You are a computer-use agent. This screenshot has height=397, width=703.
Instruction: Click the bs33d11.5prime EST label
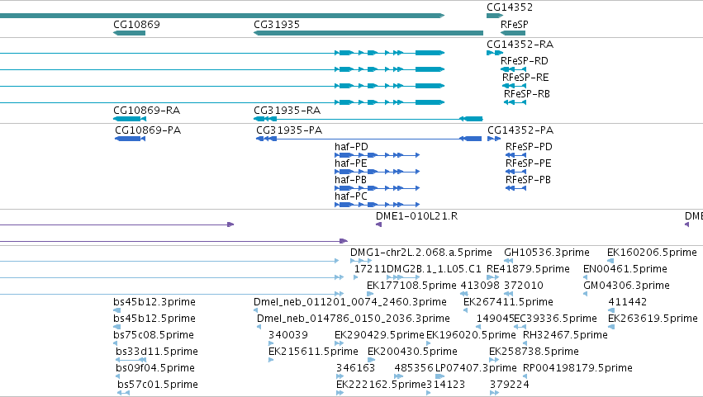157,352
